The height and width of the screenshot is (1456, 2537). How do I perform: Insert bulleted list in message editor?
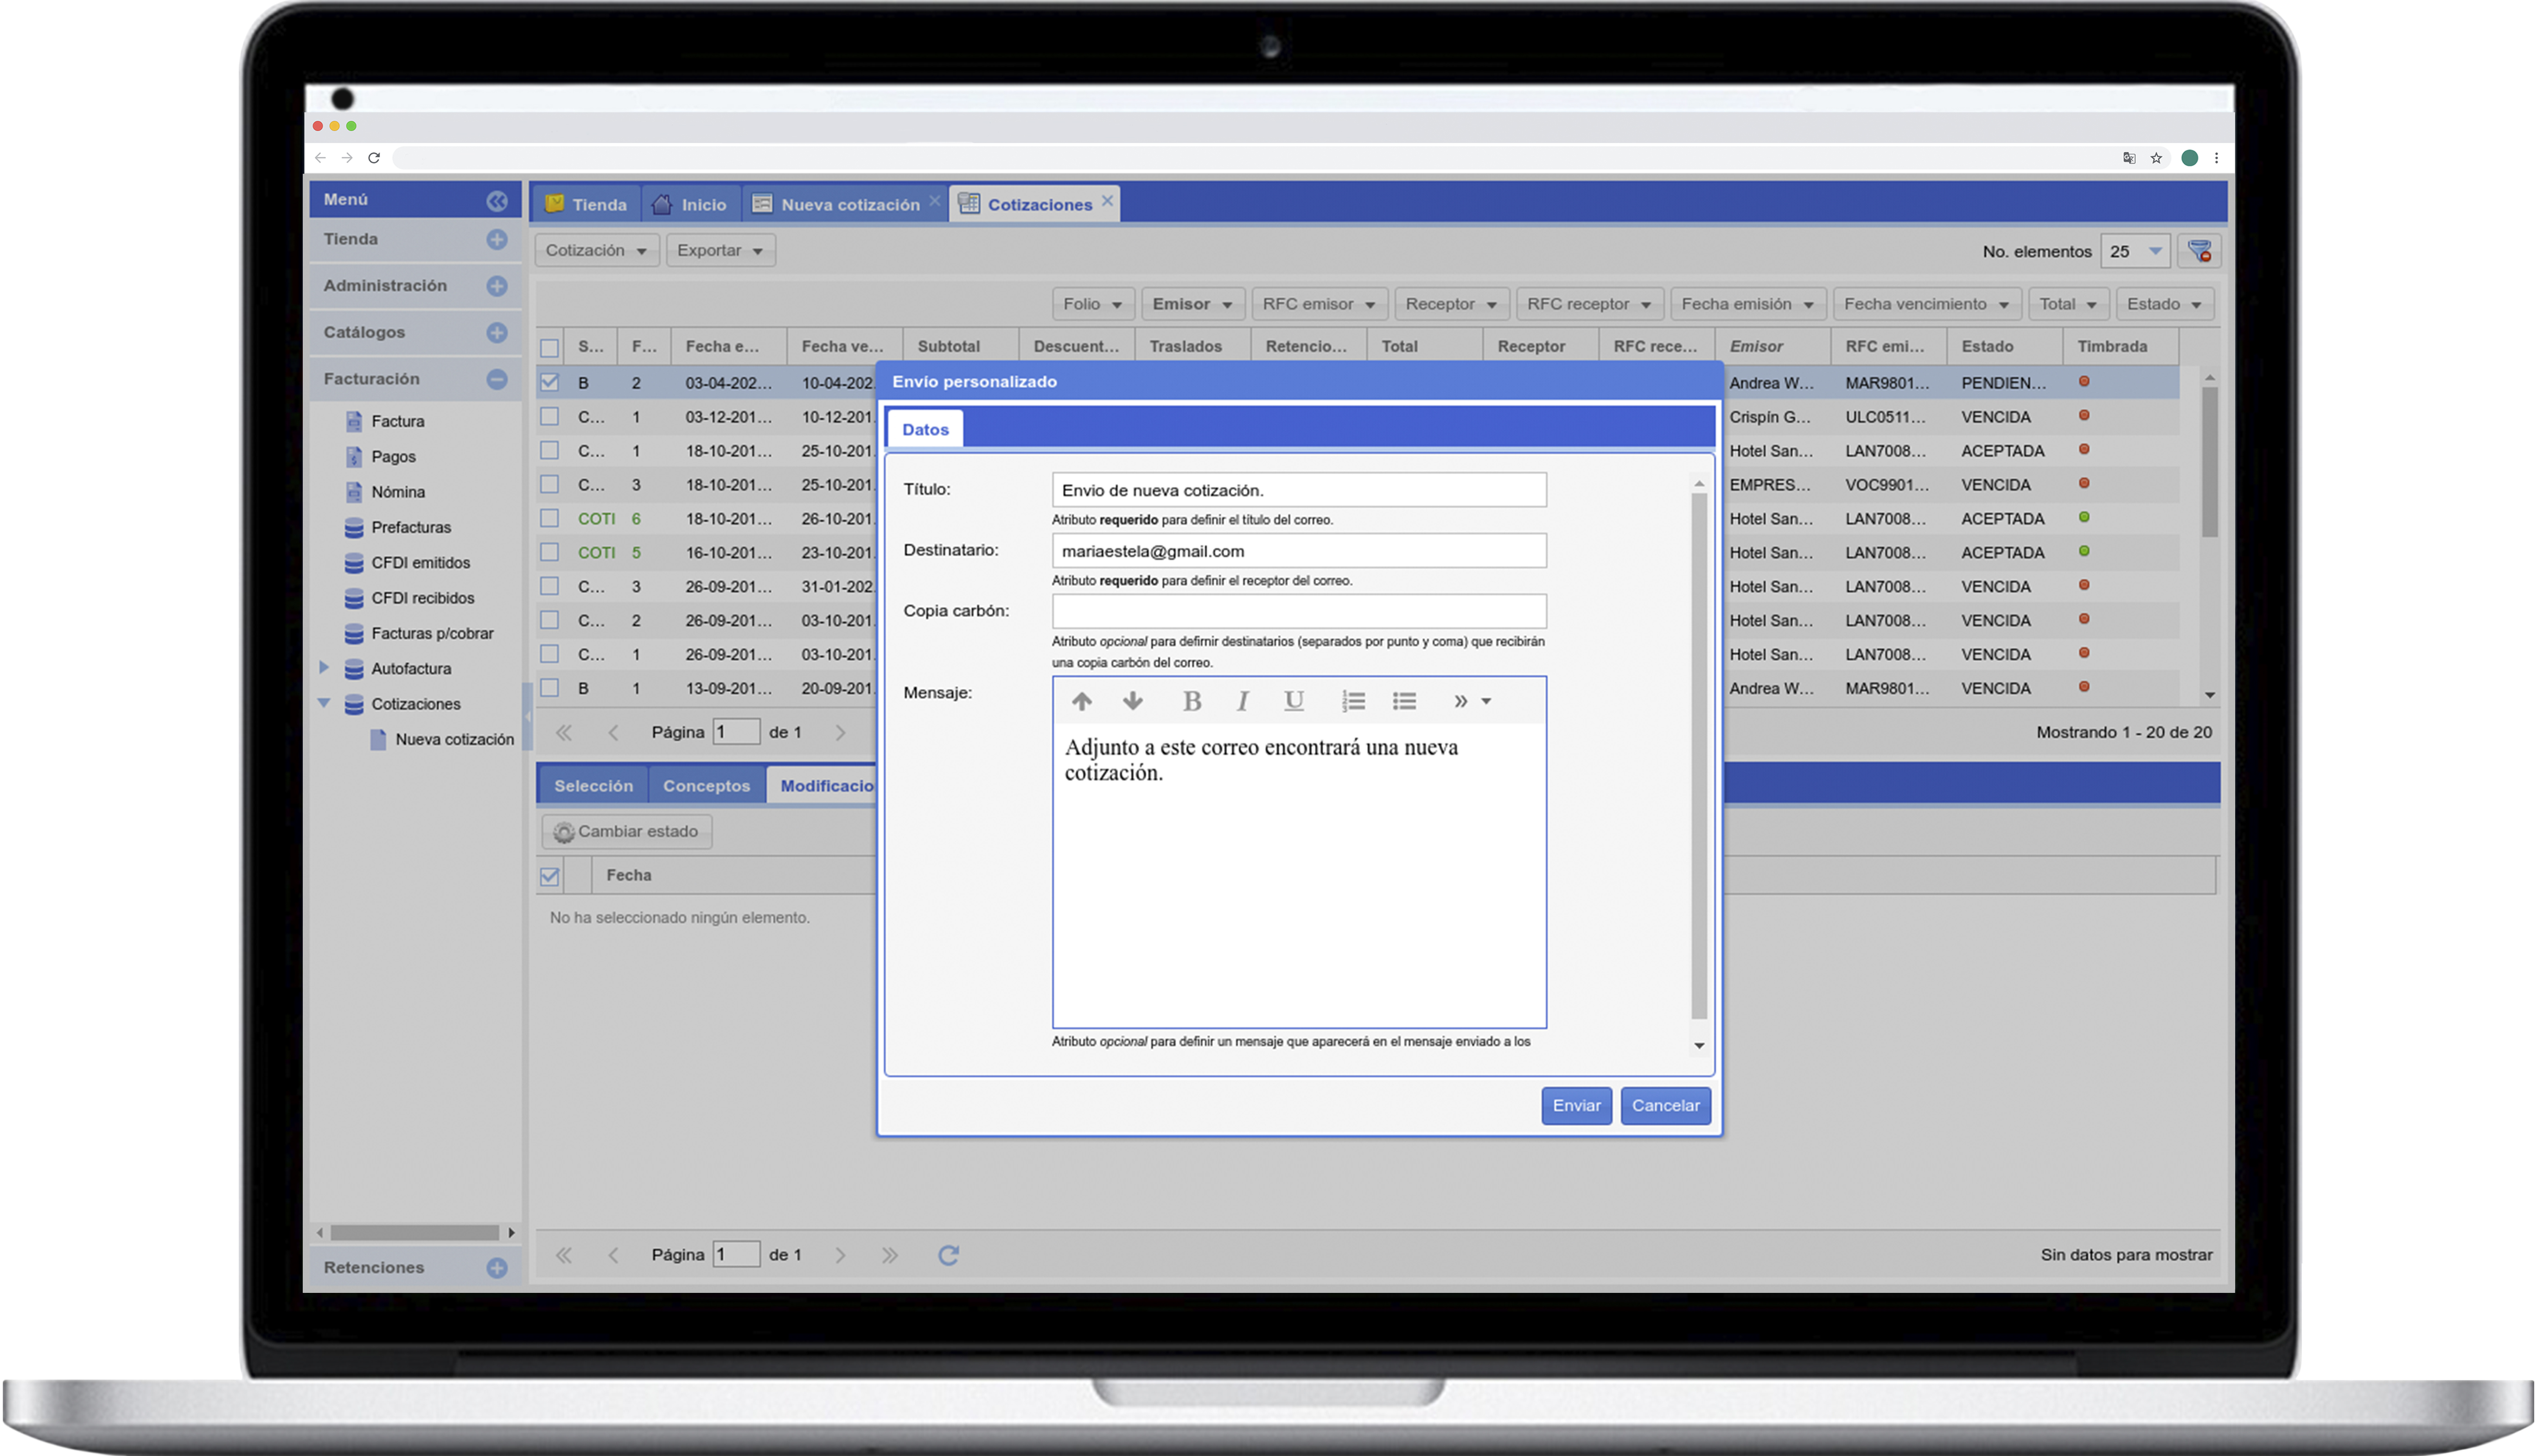[x=1403, y=701]
